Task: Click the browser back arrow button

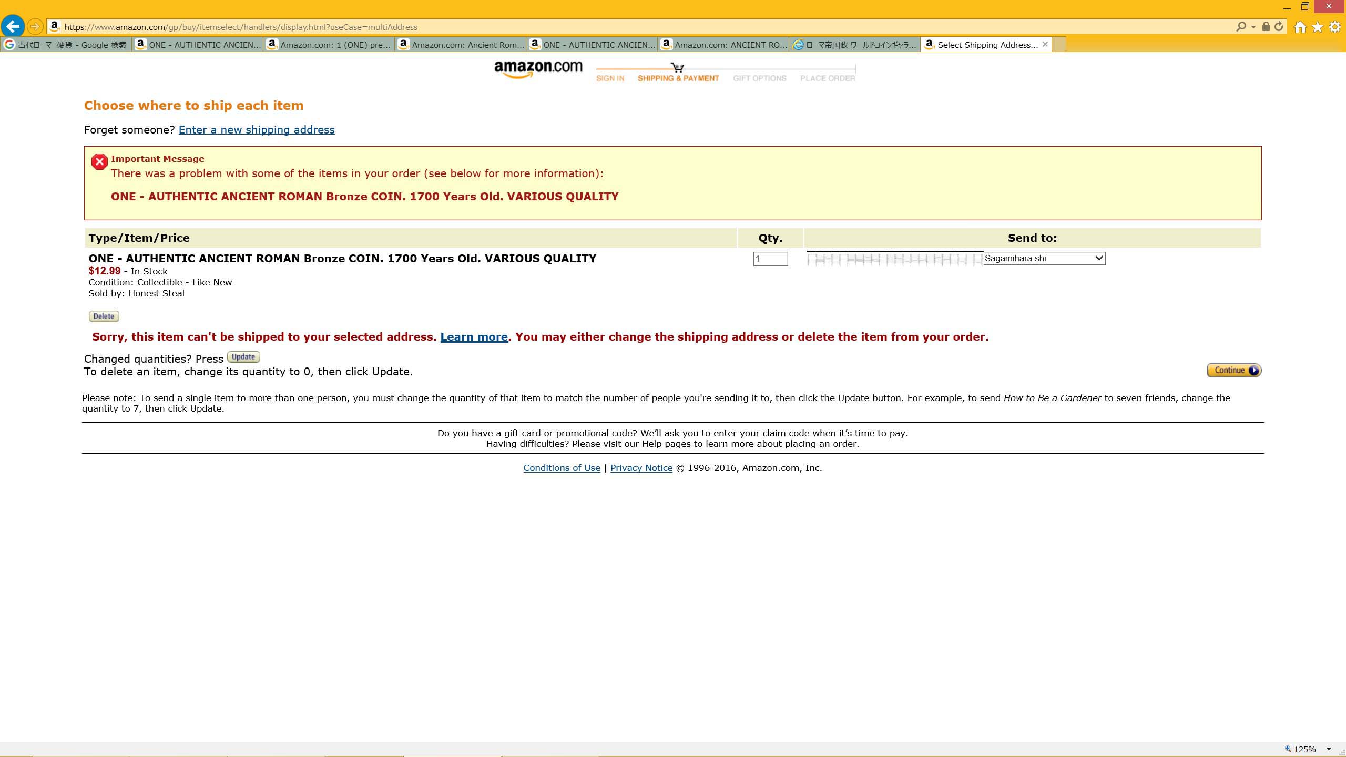Action: pyautogui.click(x=13, y=26)
